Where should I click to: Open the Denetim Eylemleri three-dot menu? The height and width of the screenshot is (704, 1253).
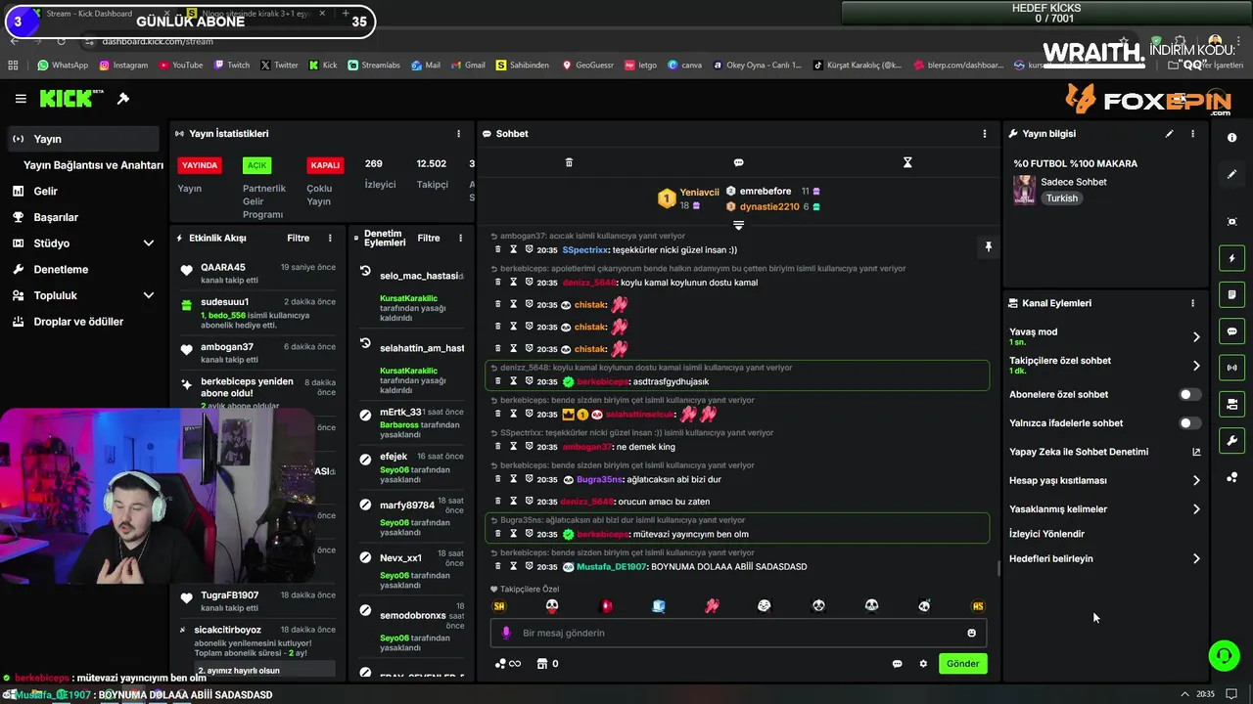point(460,238)
